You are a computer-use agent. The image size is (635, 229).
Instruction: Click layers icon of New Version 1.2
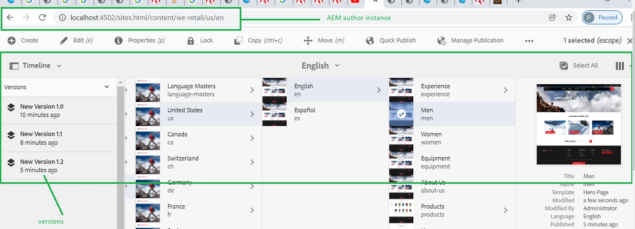(x=11, y=162)
